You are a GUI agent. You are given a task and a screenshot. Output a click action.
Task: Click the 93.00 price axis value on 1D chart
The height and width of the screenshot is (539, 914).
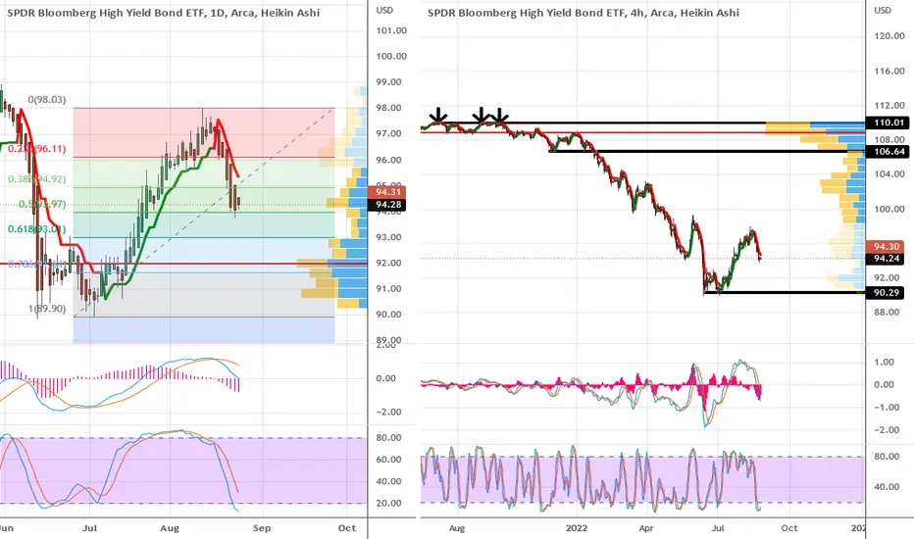[x=388, y=237]
